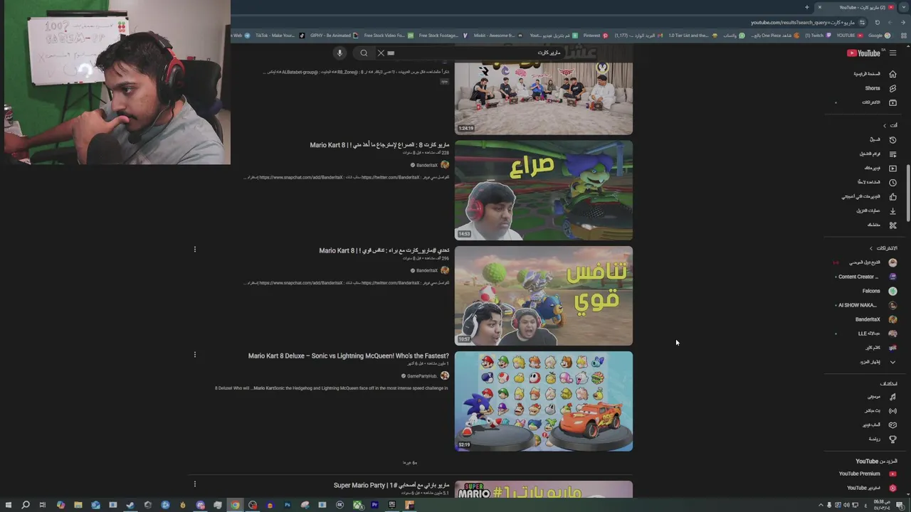Open the تنافس قوي video thumbnail
This screenshot has width=911, height=512.
544,296
